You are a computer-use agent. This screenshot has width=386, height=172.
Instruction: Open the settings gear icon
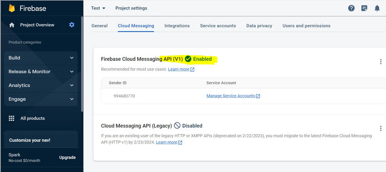pyautogui.click(x=72, y=25)
